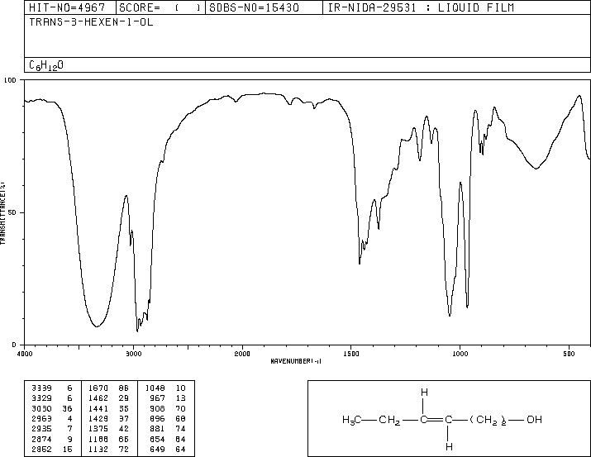591x457 pixels.
Task: Select peak wavenumber 2862 in the table
Action: (x=42, y=449)
